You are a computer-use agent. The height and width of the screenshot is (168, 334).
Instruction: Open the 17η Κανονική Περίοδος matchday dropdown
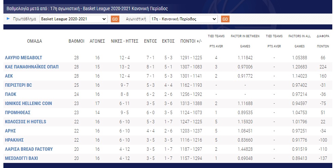(x=183, y=19)
